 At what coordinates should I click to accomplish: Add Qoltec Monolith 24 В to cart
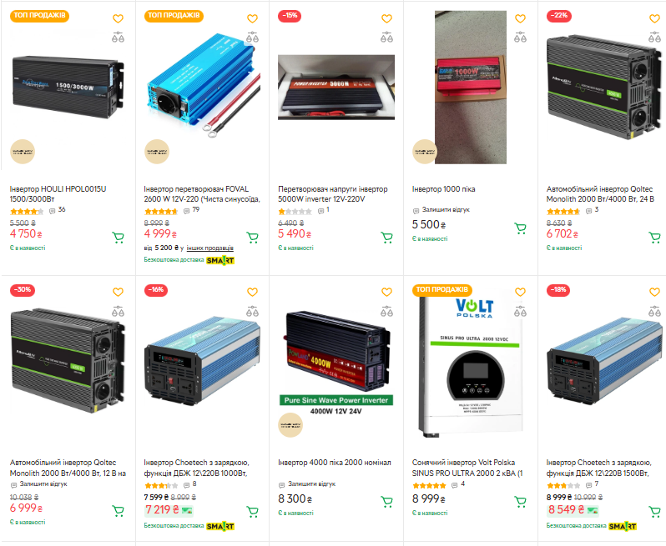click(x=654, y=238)
